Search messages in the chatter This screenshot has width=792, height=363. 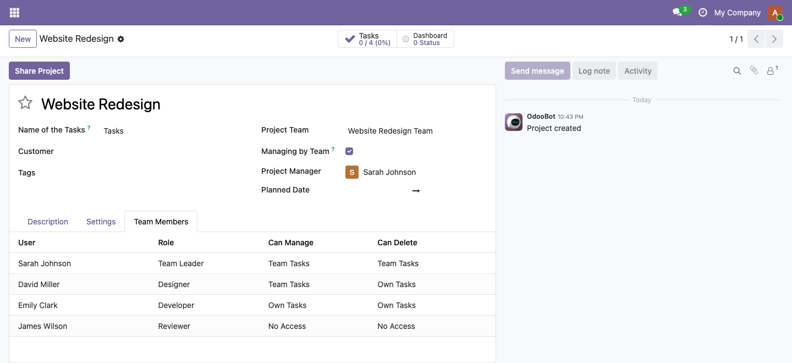tap(737, 71)
